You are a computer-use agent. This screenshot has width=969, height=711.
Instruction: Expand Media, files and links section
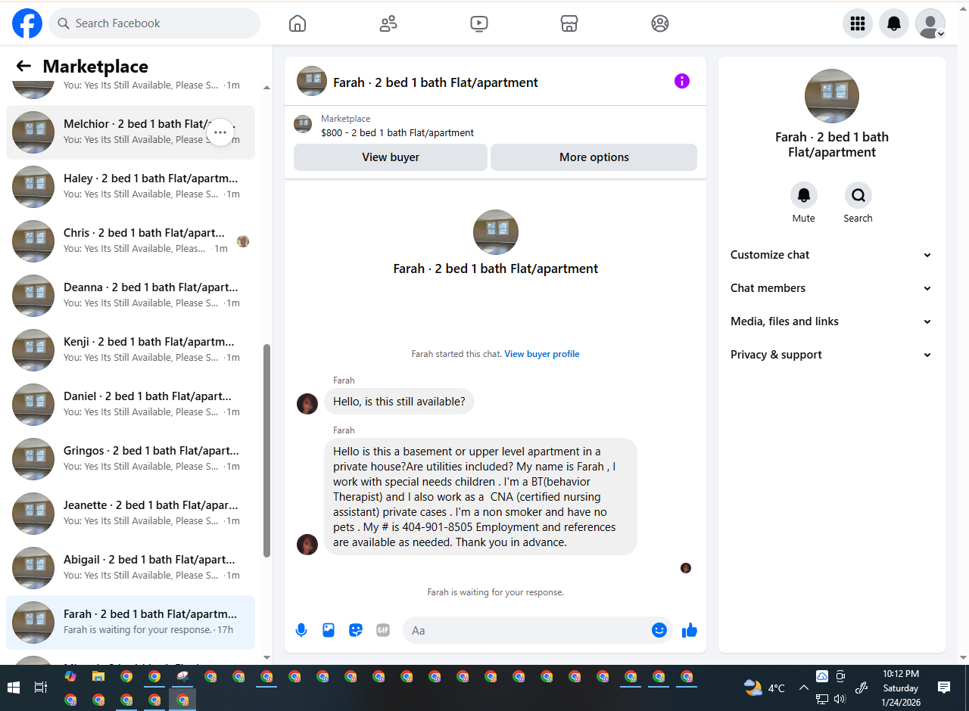(x=831, y=321)
